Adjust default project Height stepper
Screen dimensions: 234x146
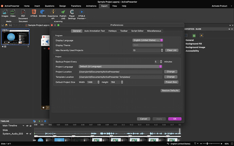(x=122, y=82)
